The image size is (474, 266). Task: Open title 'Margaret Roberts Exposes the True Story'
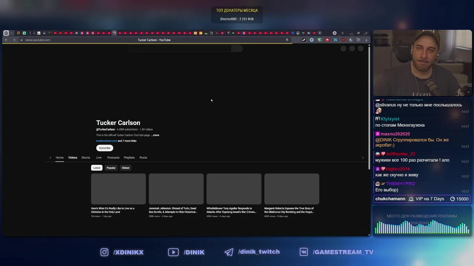pyautogui.click(x=289, y=210)
